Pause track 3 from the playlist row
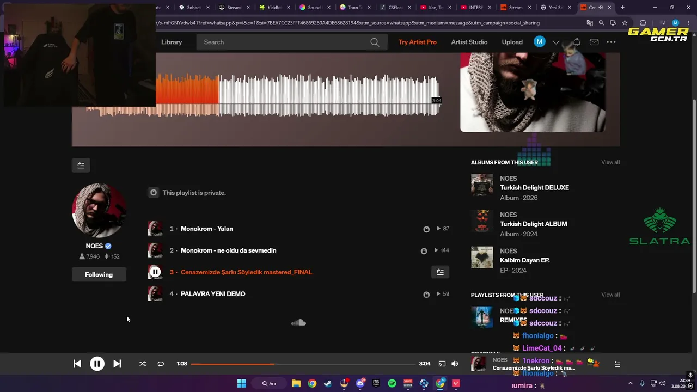The image size is (697, 392). [x=155, y=272]
